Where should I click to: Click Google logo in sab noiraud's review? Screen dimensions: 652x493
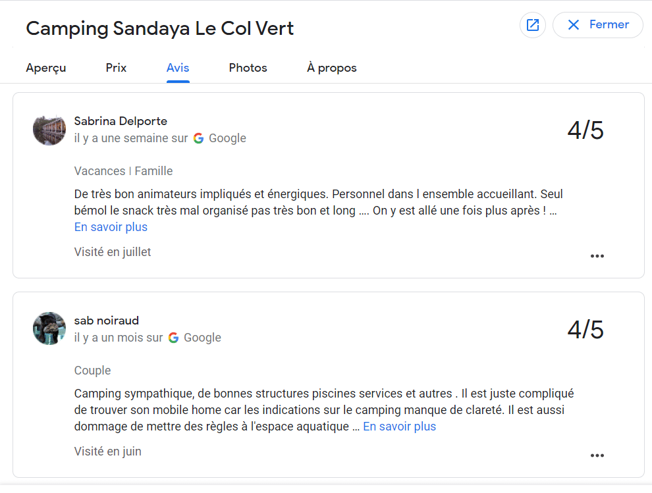(174, 338)
